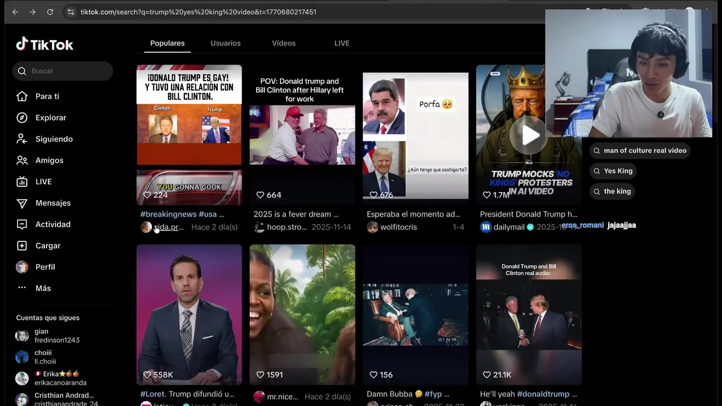Click the Para ti home icon

click(x=22, y=96)
